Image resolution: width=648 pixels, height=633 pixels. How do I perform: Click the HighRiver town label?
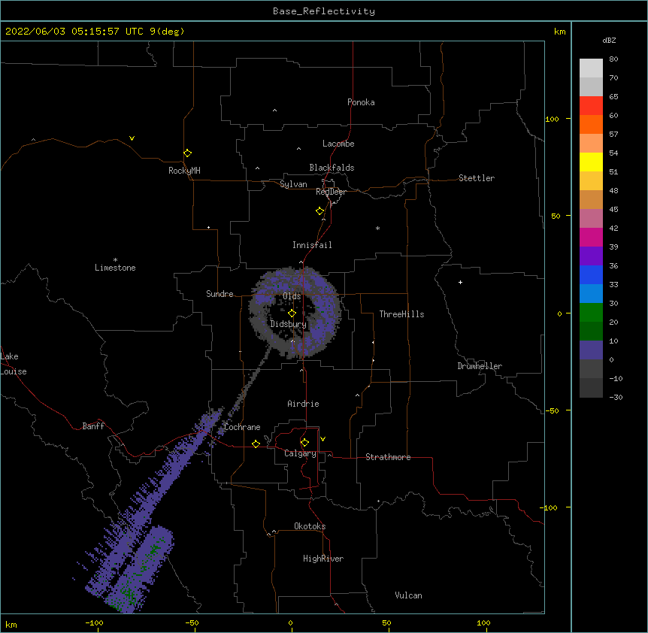323,559
